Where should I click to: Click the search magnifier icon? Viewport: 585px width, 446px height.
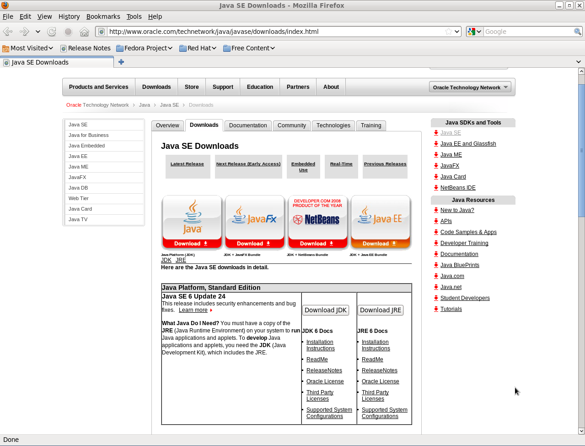click(578, 32)
